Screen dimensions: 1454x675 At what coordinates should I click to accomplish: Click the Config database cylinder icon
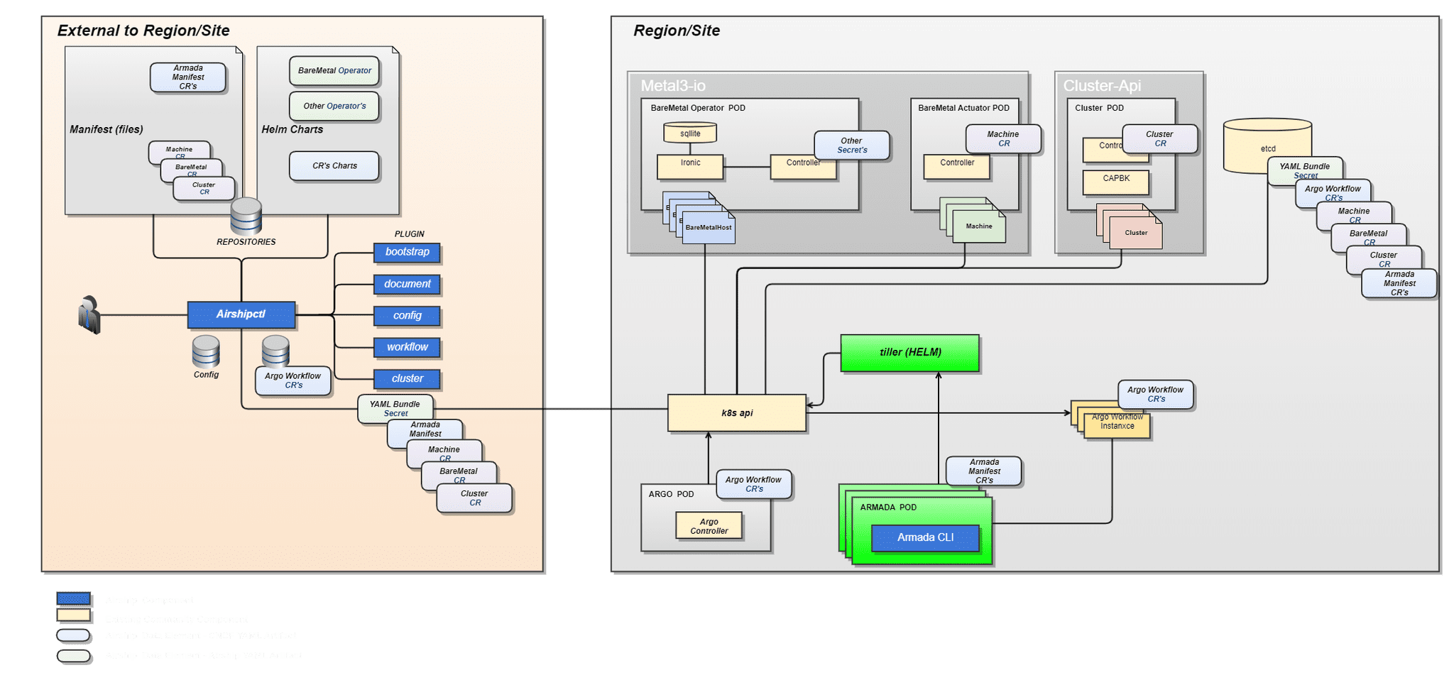(x=206, y=351)
